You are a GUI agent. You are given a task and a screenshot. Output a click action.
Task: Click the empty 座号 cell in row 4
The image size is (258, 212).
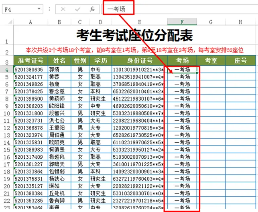tap(240, 69)
